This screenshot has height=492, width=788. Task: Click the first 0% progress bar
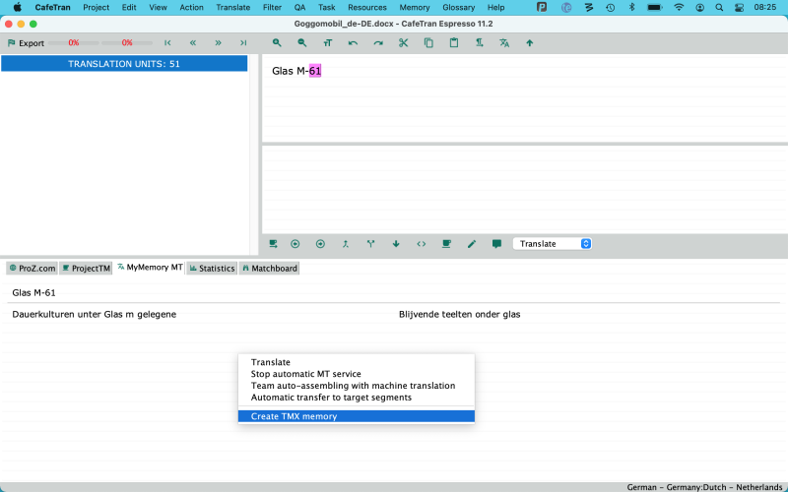click(73, 43)
